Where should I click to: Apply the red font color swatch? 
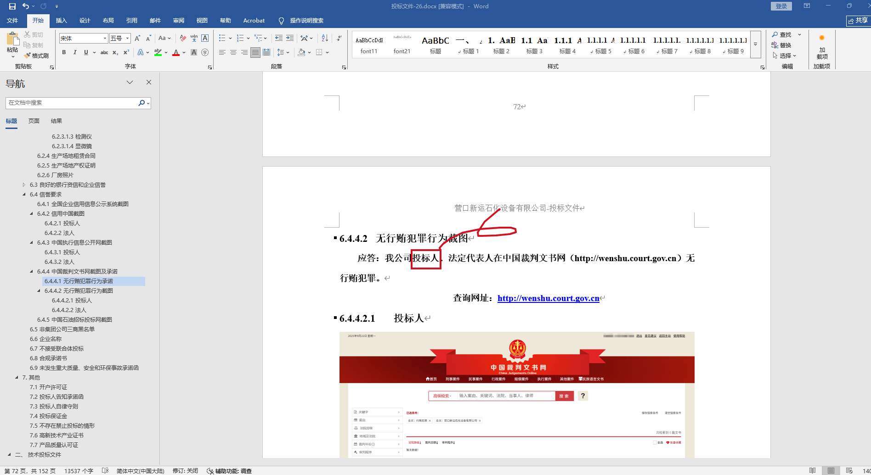click(x=176, y=52)
